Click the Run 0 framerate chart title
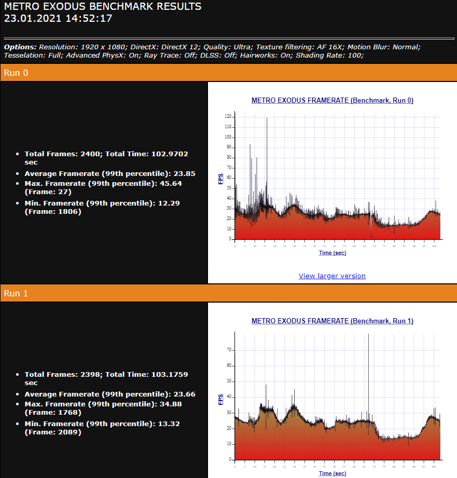 click(x=333, y=100)
